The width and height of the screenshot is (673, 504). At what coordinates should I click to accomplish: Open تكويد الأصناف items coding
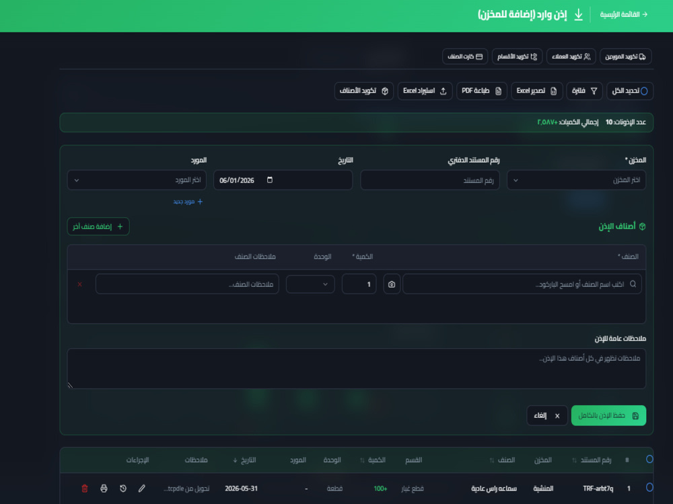pyautogui.click(x=364, y=91)
